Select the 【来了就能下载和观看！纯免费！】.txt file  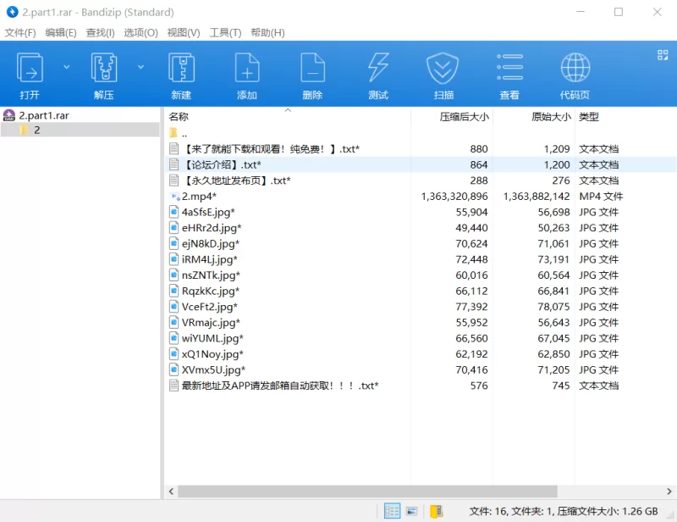271,149
